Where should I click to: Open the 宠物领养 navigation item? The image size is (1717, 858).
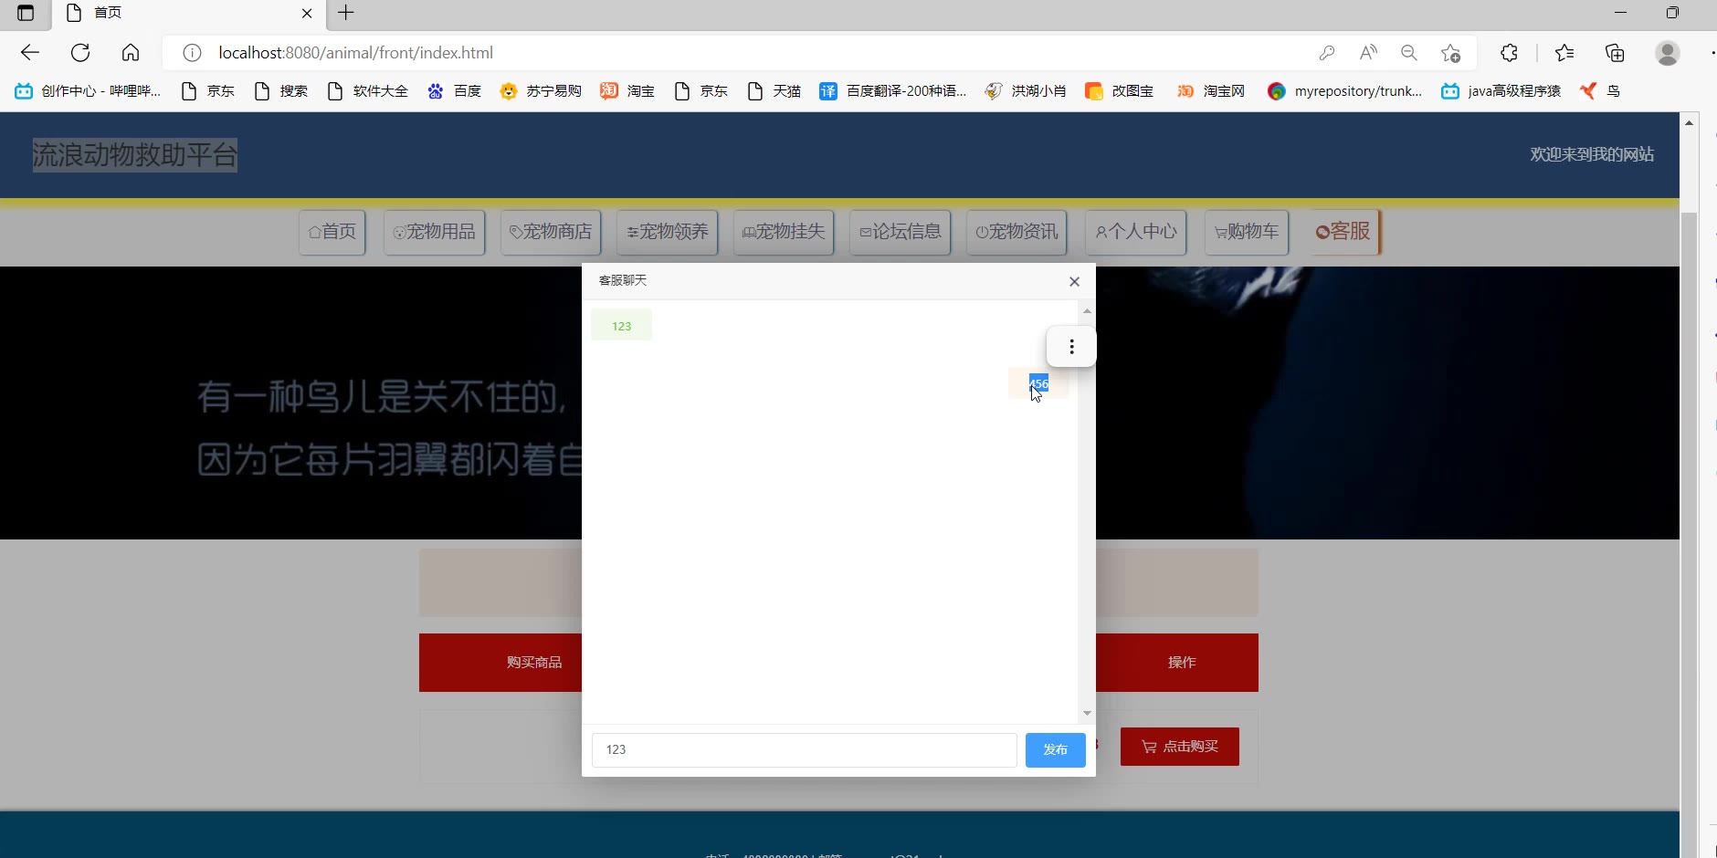(668, 232)
